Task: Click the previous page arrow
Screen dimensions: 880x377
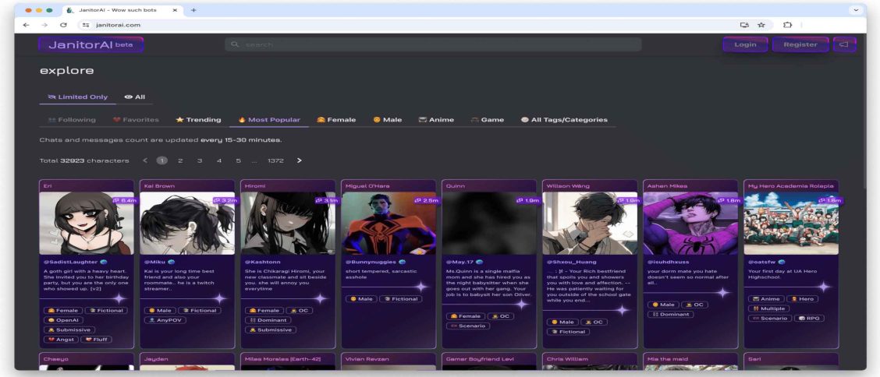Action: [145, 160]
